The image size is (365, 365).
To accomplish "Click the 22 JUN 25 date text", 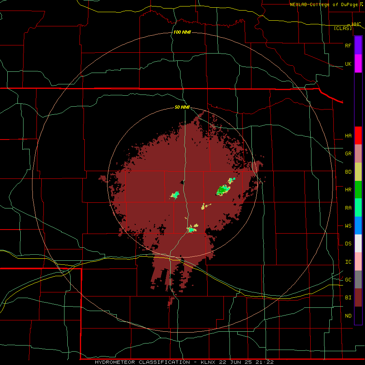I will click(x=236, y=362).
